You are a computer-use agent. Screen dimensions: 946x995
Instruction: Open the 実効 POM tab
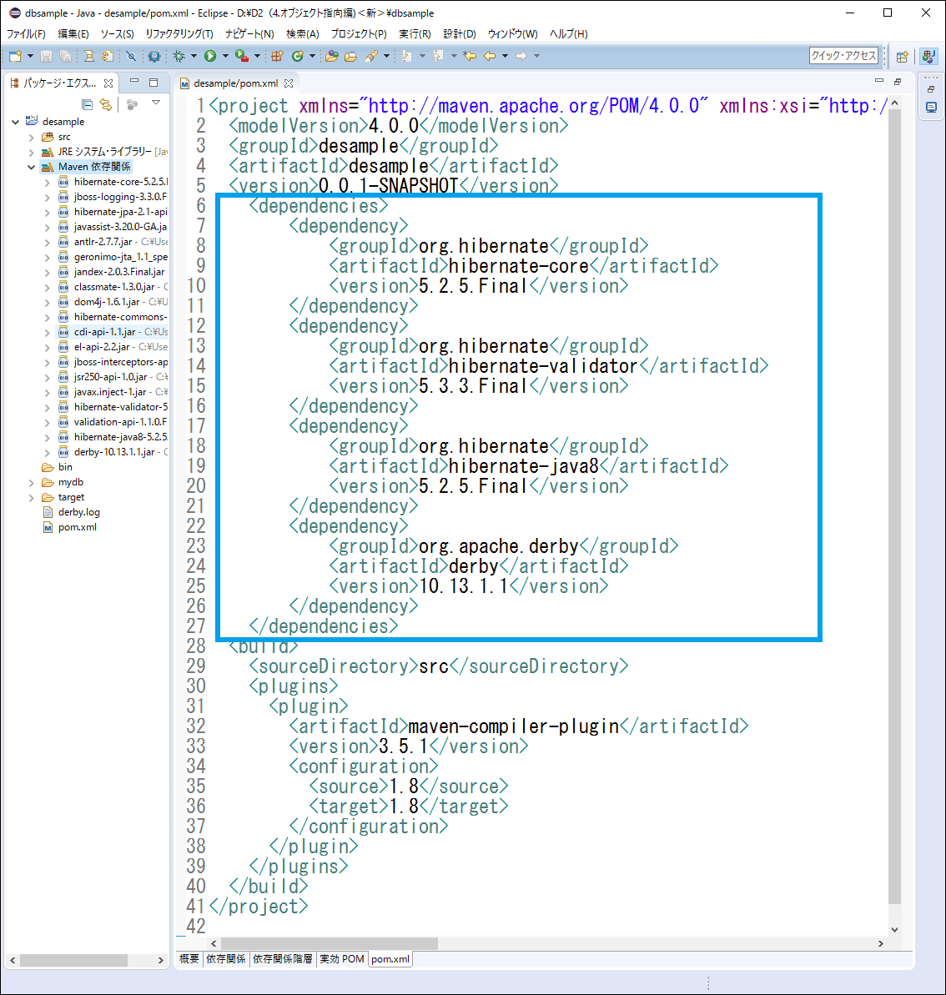(341, 959)
